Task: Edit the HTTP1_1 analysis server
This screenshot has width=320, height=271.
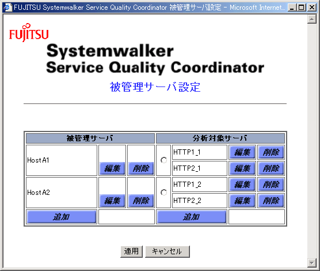Action: pos(242,152)
